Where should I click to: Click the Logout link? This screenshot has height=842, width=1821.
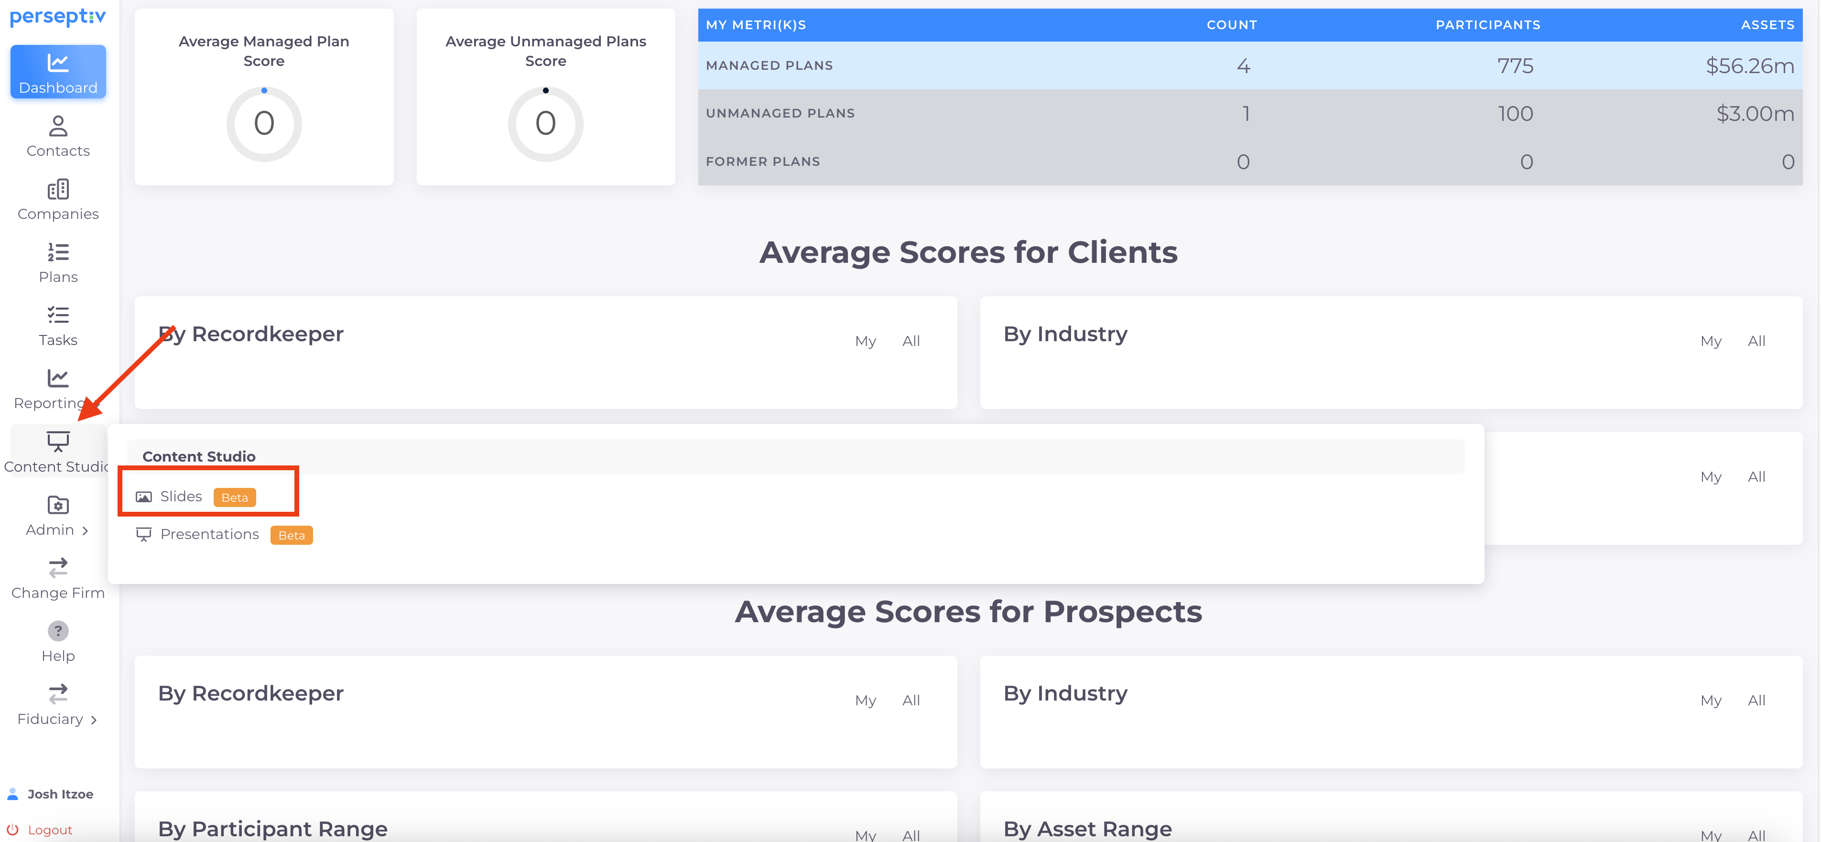pos(50,830)
